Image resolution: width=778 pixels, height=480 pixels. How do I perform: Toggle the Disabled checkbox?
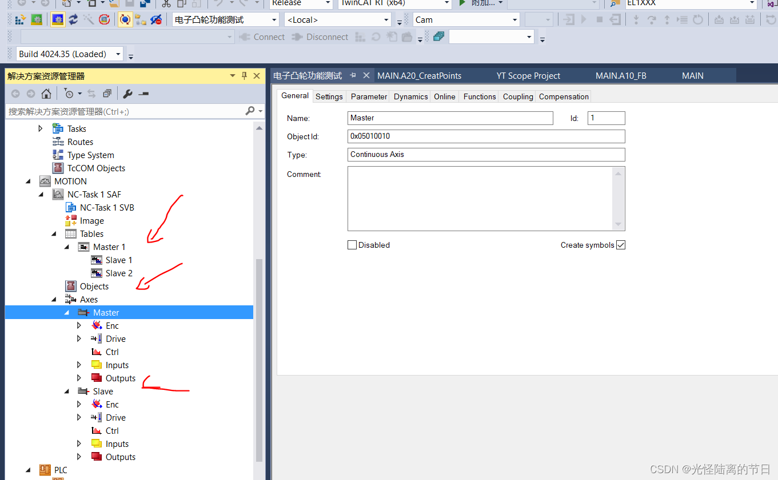pyautogui.click(x=352, y=245)
